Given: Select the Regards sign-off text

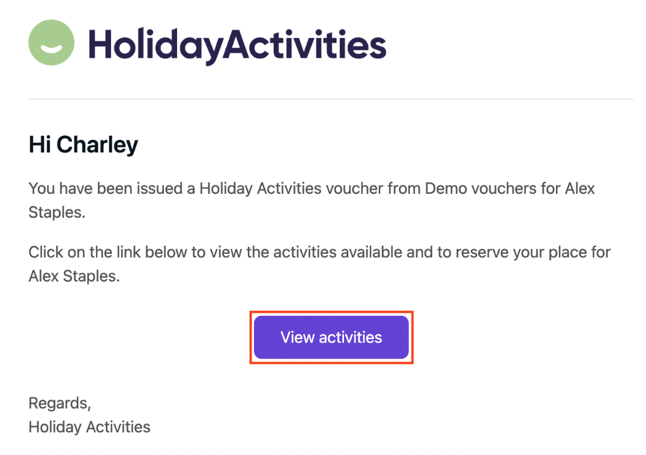Looking at the screenshot, I should pyautogui.click(x=59, y=403).
